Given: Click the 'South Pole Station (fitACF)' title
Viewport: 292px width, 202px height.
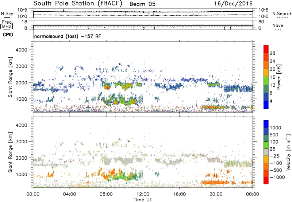Looking at the screenshot, I should point(78,4).
